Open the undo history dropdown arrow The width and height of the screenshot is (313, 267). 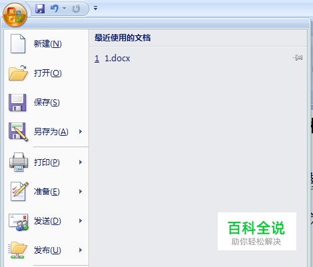[64, 9]
